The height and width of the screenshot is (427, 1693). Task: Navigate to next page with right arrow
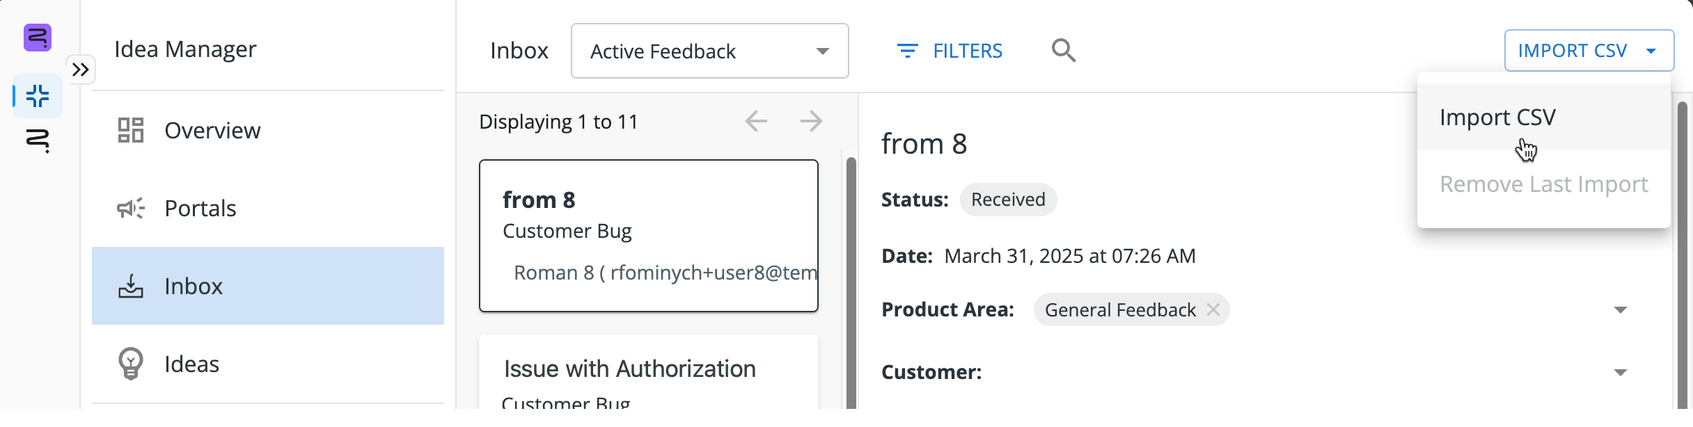(810, 121)
